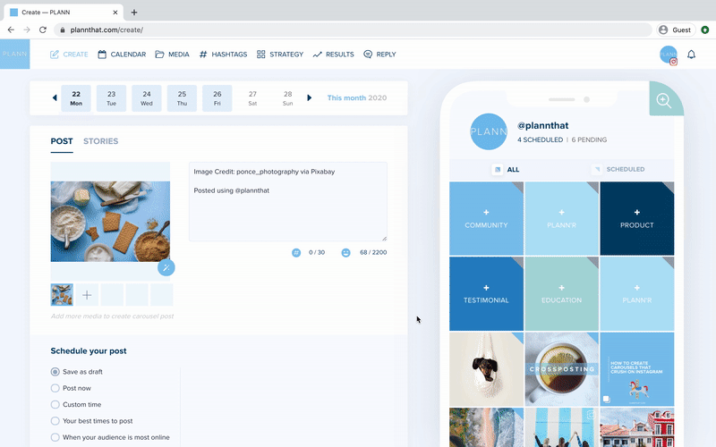
Task: Open notifications bell
Action: tap(691, 55)
